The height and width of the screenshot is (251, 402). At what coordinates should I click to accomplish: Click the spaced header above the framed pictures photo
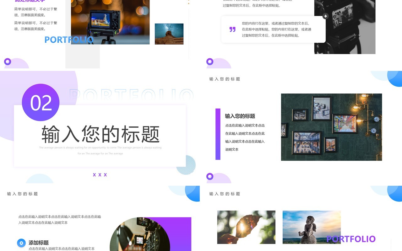(225, 79)
